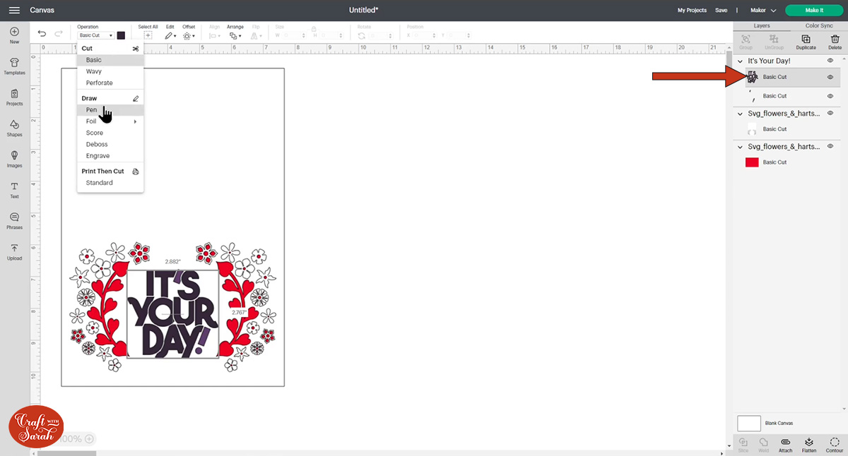Click the Blank Canvas color swatch

[x=748, y=423]
